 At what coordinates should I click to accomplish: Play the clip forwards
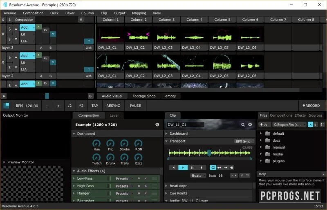(183, 167)
